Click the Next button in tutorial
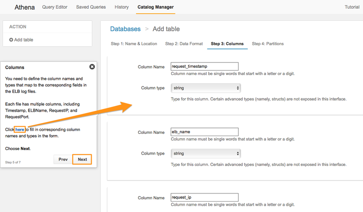This screenshot has height=212, width=363. [x=82, y=160]
